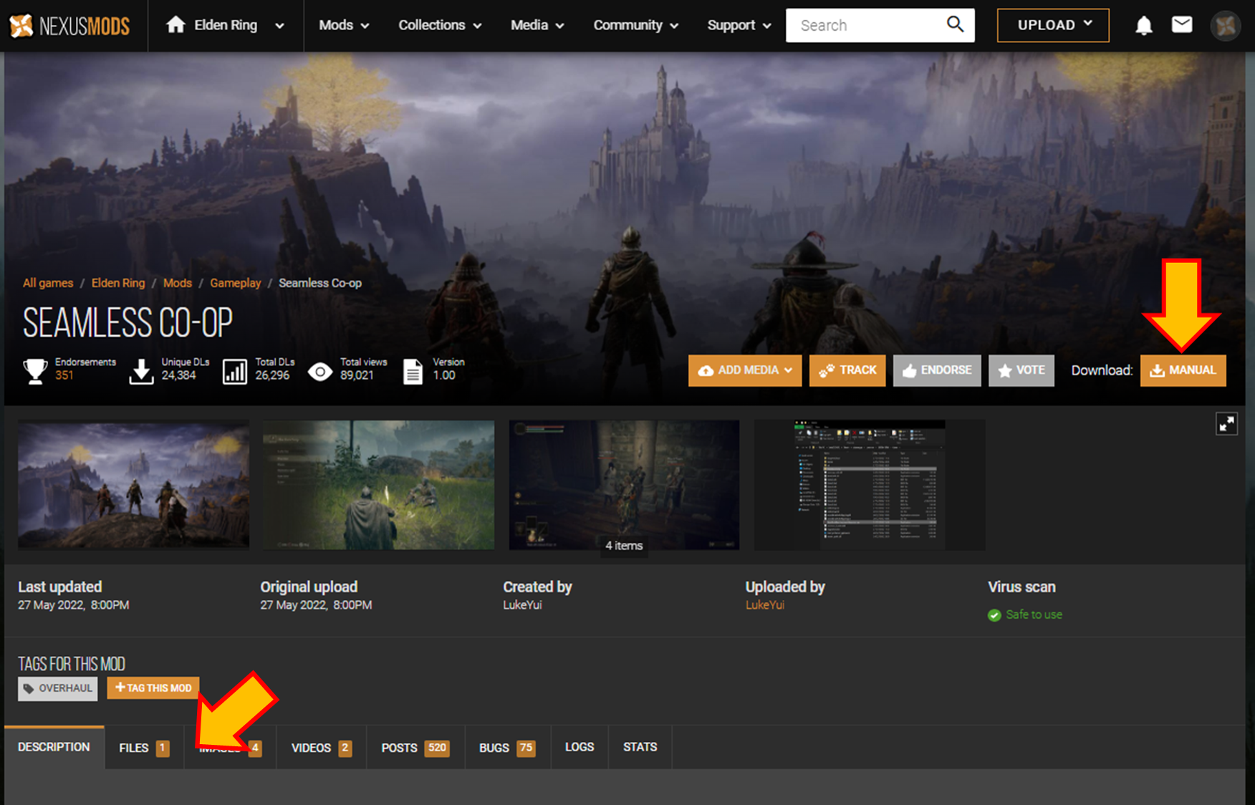Click the total views count 89,021
The image size is (1255, 805).
pyautogui.click(x=357, y=375)
